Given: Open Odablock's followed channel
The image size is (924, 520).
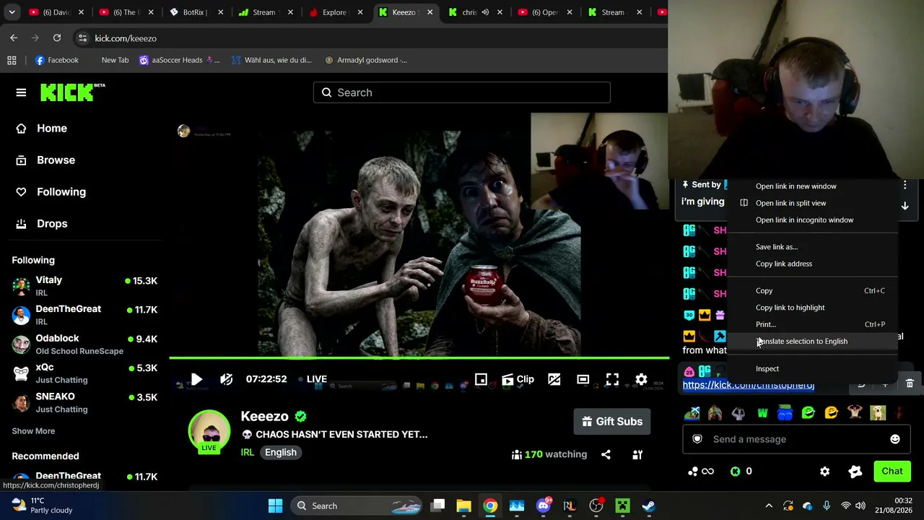Looking at the screenshot, I should point(85,344).
